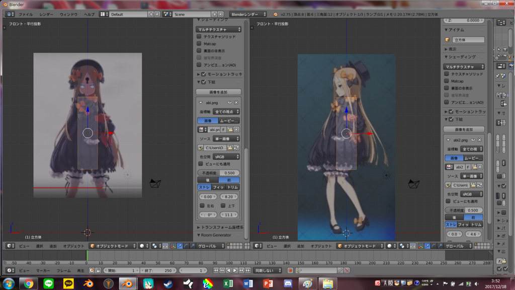Disable the left 下絵 checkbox
This screenshot has width=515, height=290.
(x=204, y=82)
